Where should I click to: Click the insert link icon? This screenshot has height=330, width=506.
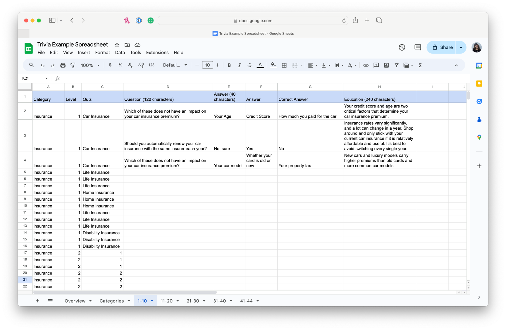click(366, 65)
